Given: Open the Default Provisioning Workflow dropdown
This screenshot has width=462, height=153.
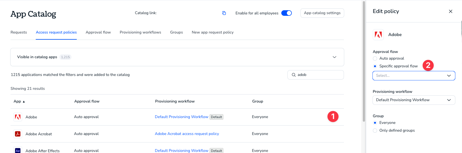Looking at the screenshot, I should click(x=414, y=100).
